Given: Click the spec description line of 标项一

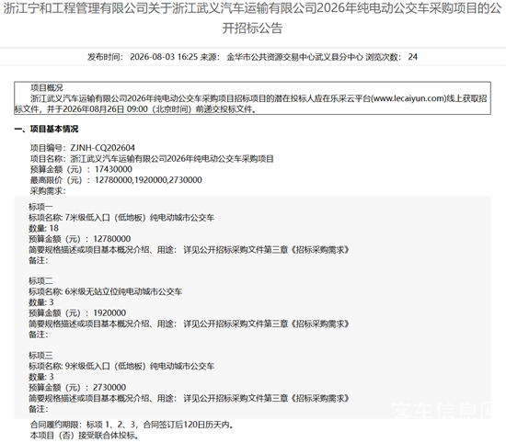Looking at the screenshot, I should [189, 250].
